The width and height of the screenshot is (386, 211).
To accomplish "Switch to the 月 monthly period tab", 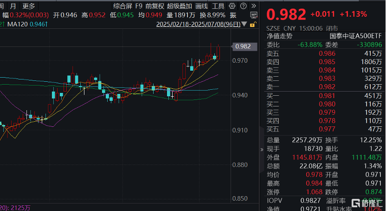I will 13,6.
